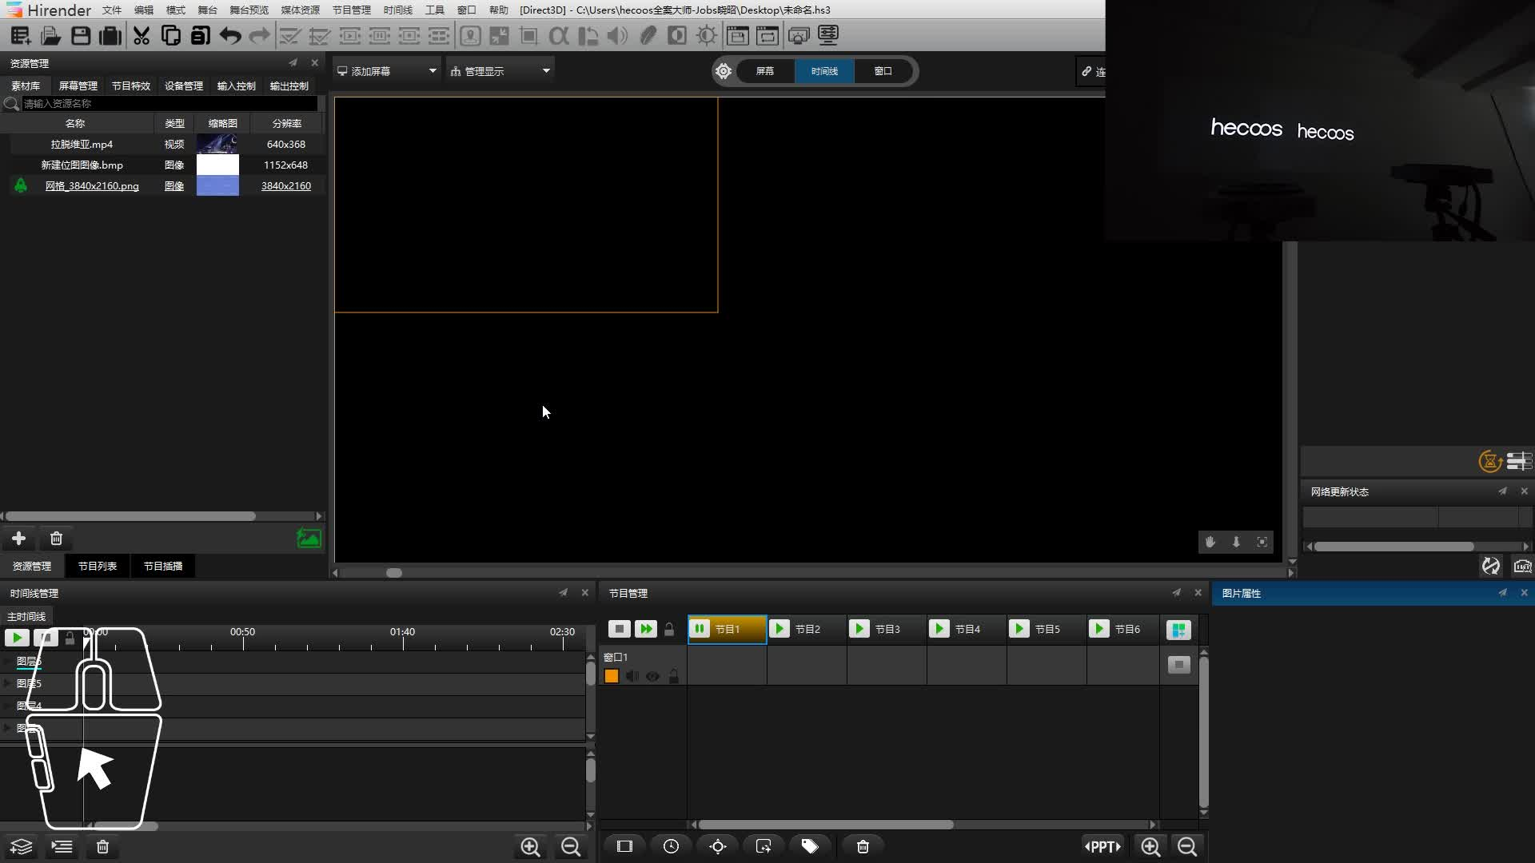Zoom in the timeline with magnifier plus
Viewport: 1535px width, 863px height.
pos(530,846)
